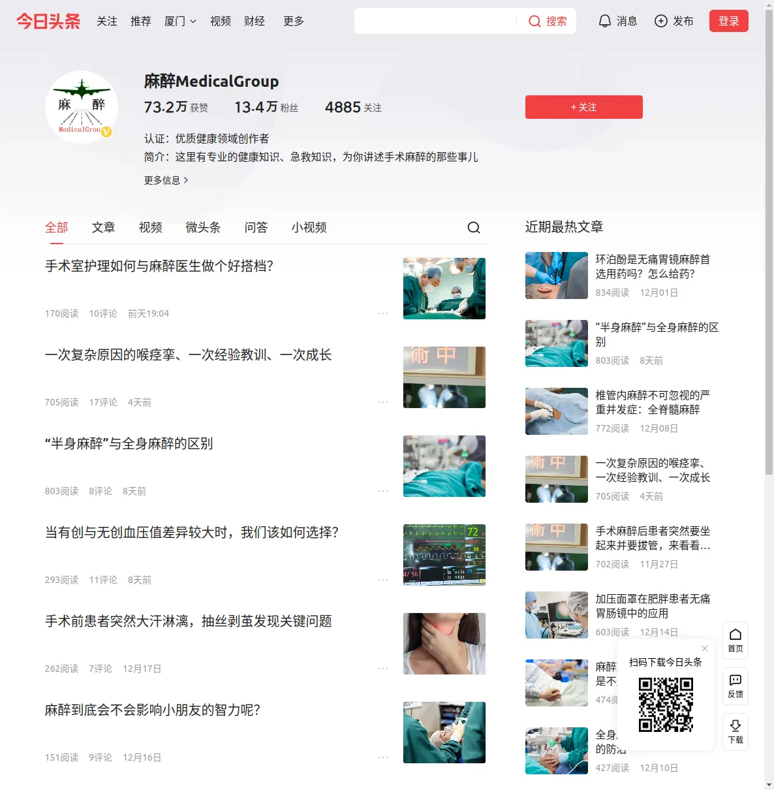The image size is (774, 790).
Task: Expand 更多信息 profile details
Action: pyautogui.click(x=166, y=180)
